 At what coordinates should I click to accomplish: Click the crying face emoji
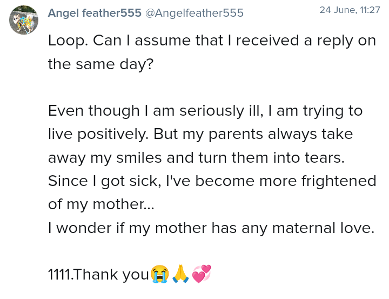tap(160, 274)
